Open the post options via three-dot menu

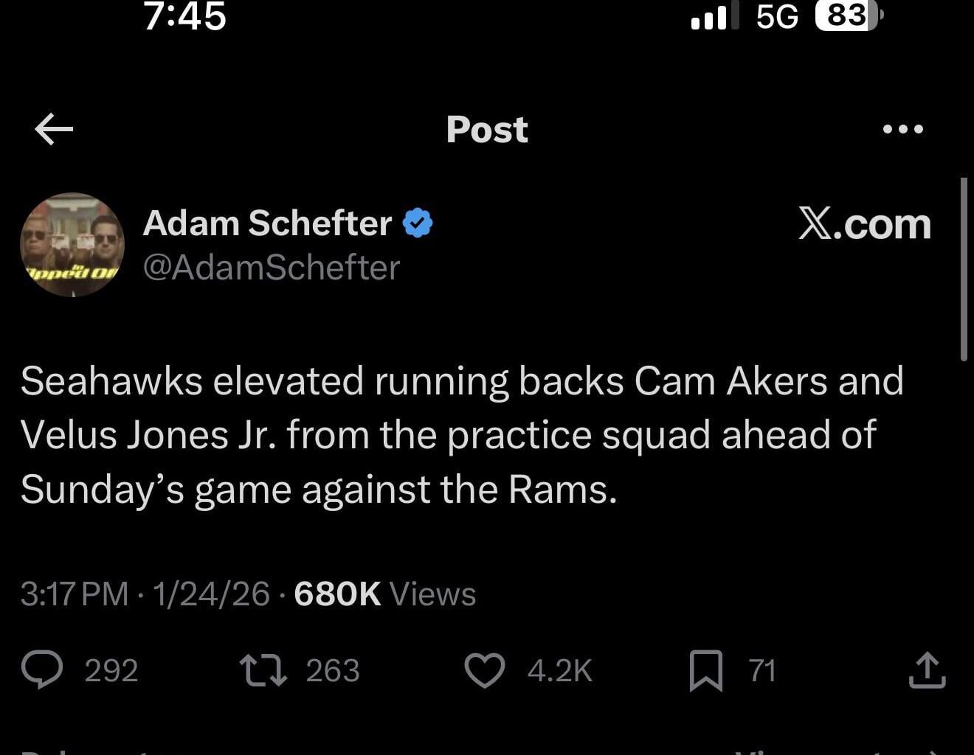point(903,128)
